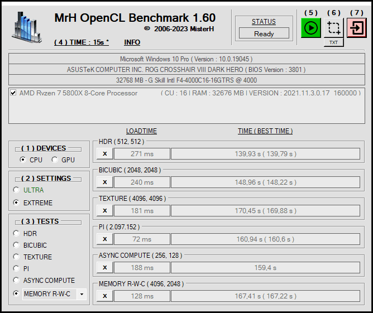The image size is (373, 313).
Task: Select the HDR test radio button
Action: tap(16, 233)
